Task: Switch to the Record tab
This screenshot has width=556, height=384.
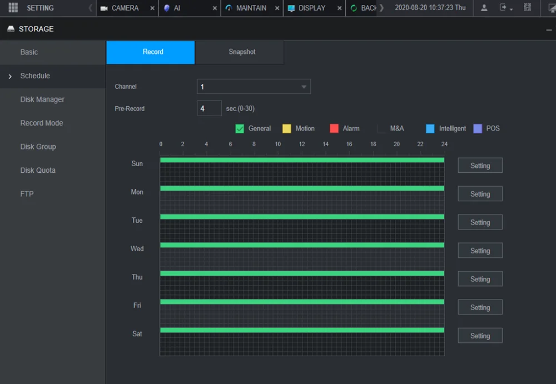Action: tap(150, 52)
